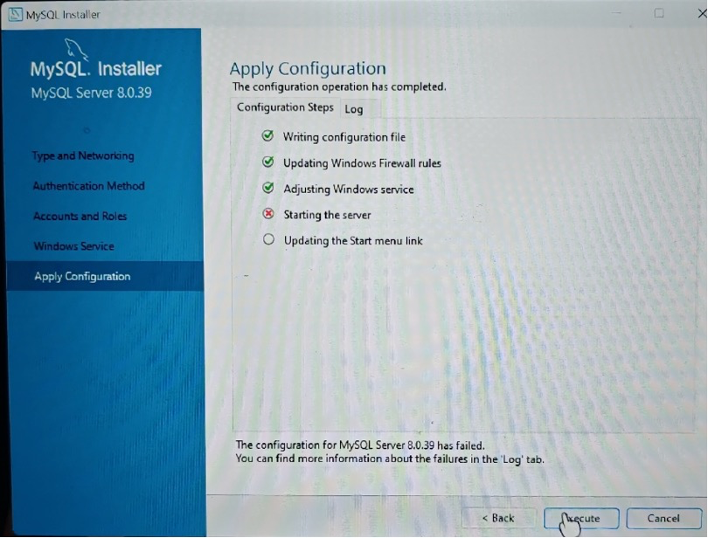Click the Back button
This screenshot has width=708, height=538.
point(498,519)
